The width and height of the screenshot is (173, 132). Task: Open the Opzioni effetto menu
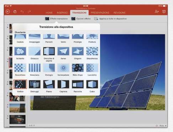pyautogui.click(x=81, y=19)
